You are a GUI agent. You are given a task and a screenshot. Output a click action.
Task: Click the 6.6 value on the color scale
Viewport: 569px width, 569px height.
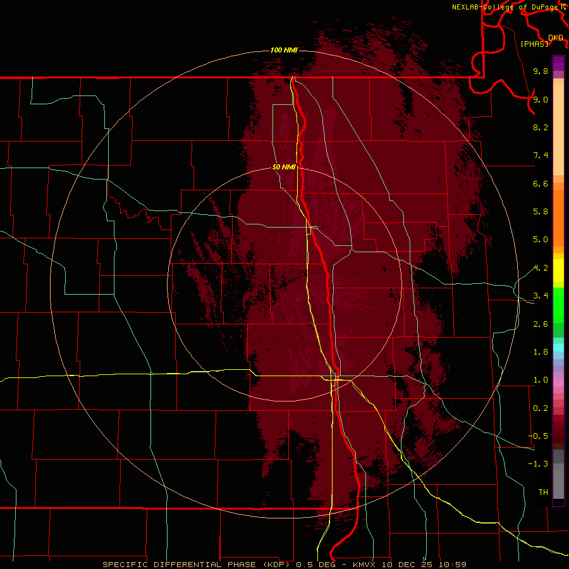(x=541, y=183)
